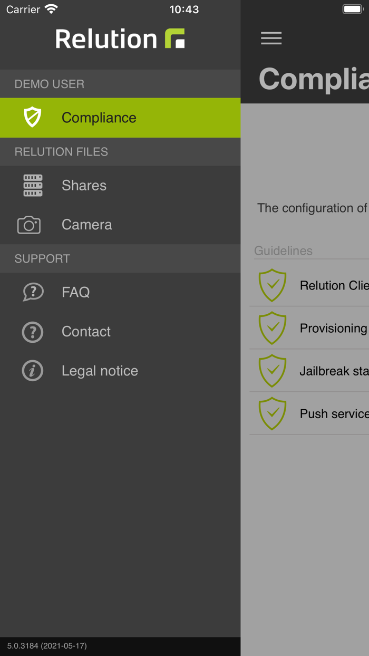Open the Shares menu item

click(120, 185)
